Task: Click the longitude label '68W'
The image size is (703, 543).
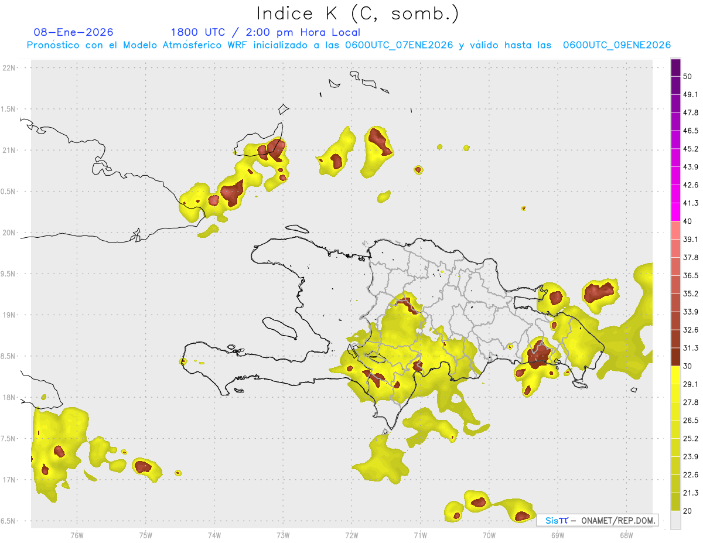Action: (x=626, y=535)
